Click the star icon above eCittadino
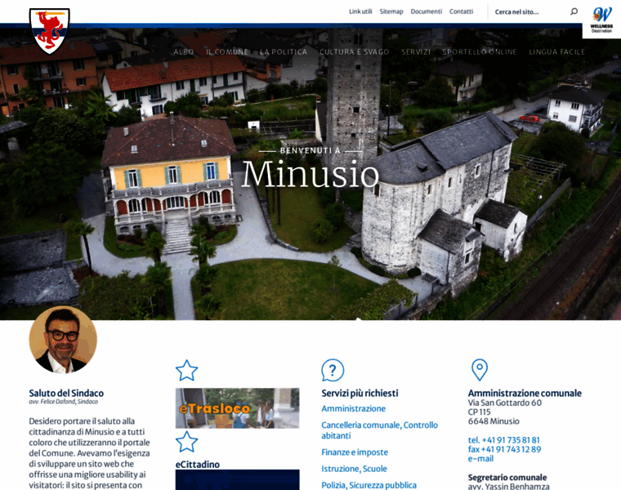The height and width of the screenshot is (490, 621). click(187, 441)
